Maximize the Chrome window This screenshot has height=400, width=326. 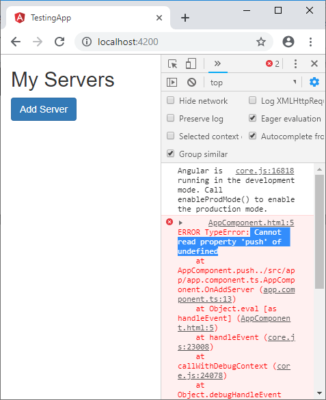pyautogui.click(x=278, y=11)
